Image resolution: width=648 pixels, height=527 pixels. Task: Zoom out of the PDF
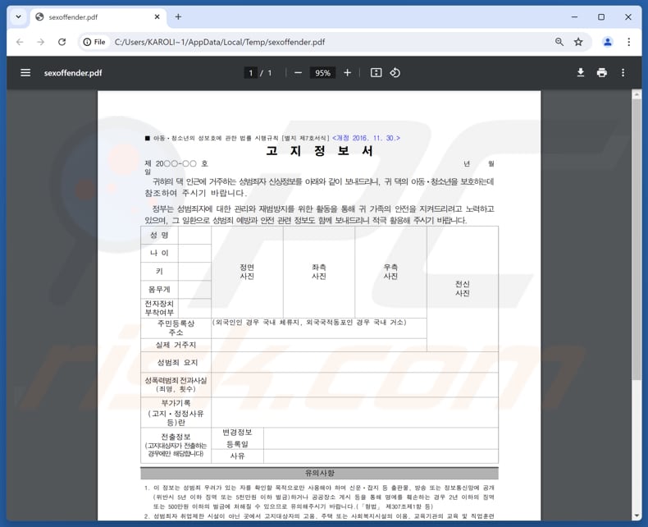pyautogui.click(x=298, y=73)
